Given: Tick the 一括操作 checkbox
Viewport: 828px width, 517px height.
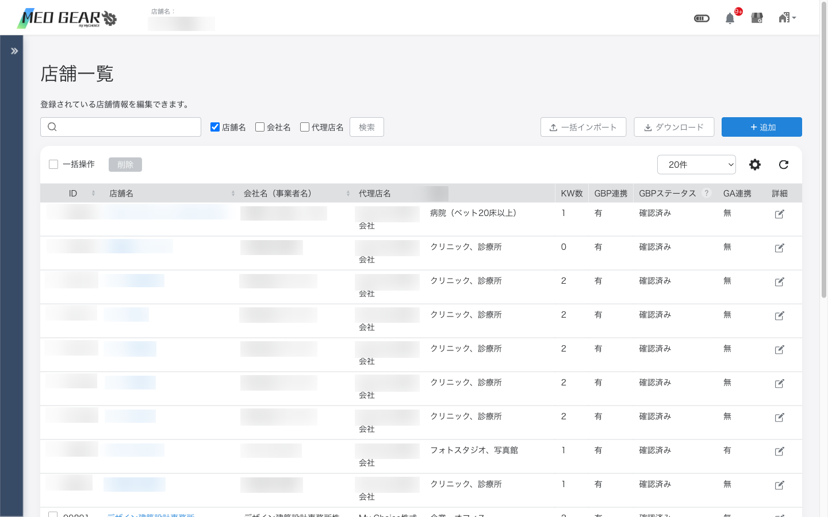Looking at the screenshot, I should pyautogui.click(x=53, y=164).
